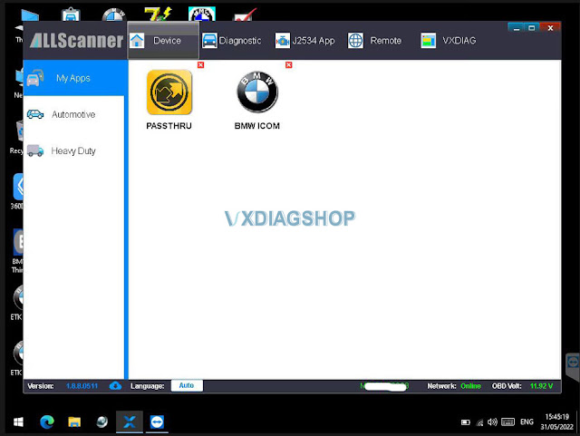Click the globe icon on Remote tab

coord(355,41)
